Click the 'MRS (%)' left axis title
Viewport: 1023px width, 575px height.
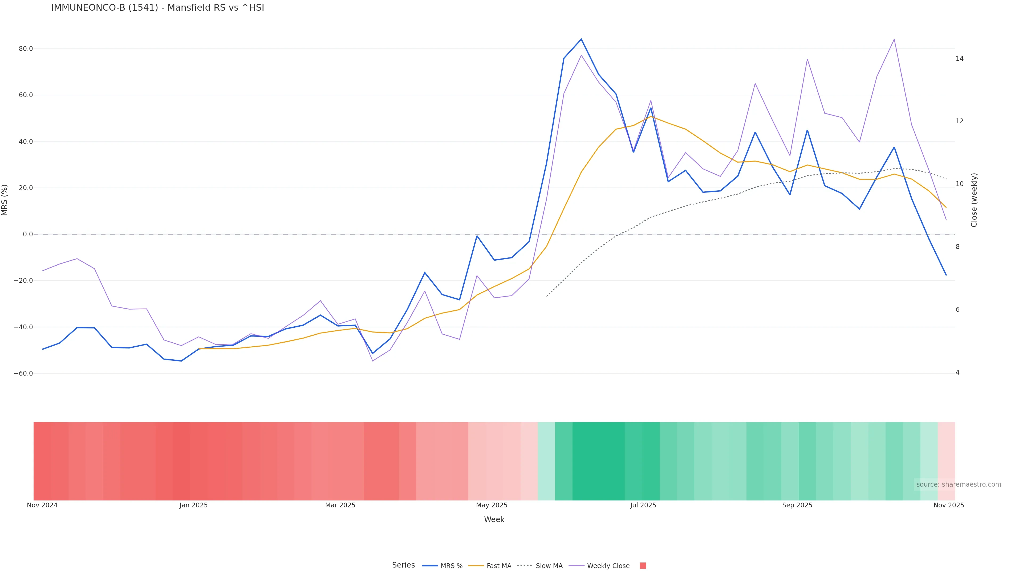(x=5, y=200)
